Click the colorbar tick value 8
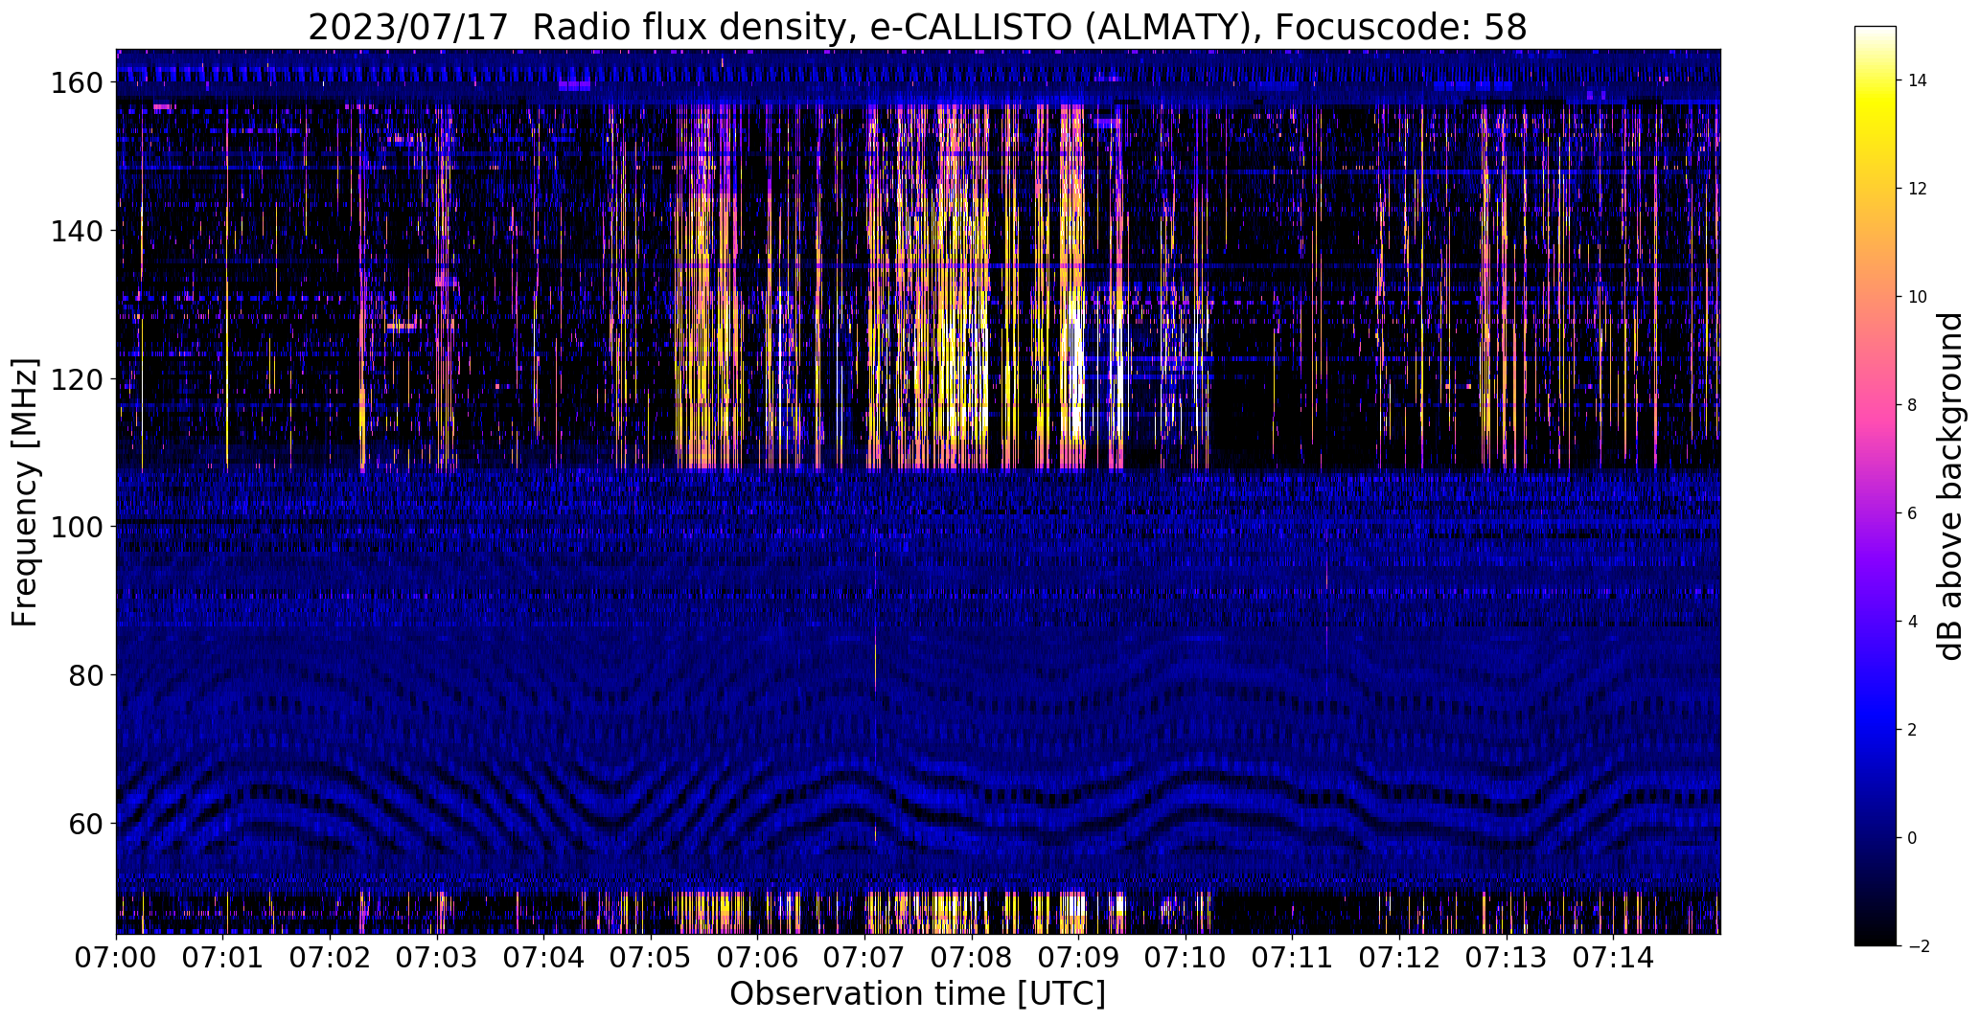This screenshot has width=1980, height=1022. pos(1913,406)
